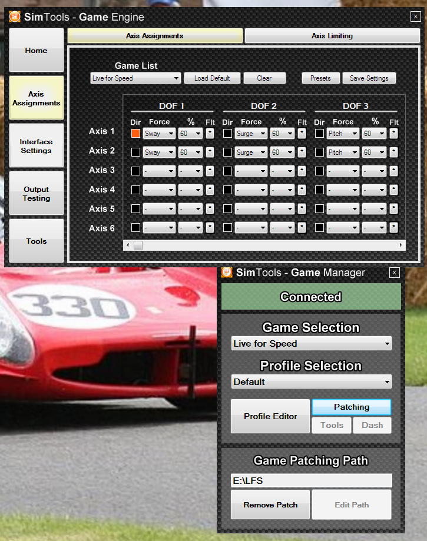Click the Game Patching Path field

pyautogui.click(x=311, y=481)
